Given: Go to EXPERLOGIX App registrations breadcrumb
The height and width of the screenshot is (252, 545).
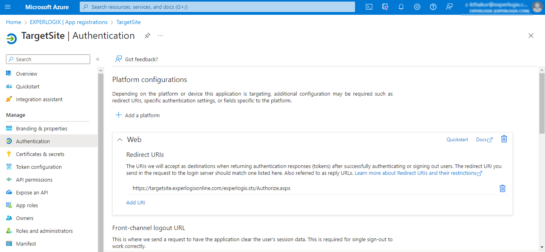Looking at the screenshot, I should pyautogui.click(x=69, y=22).
